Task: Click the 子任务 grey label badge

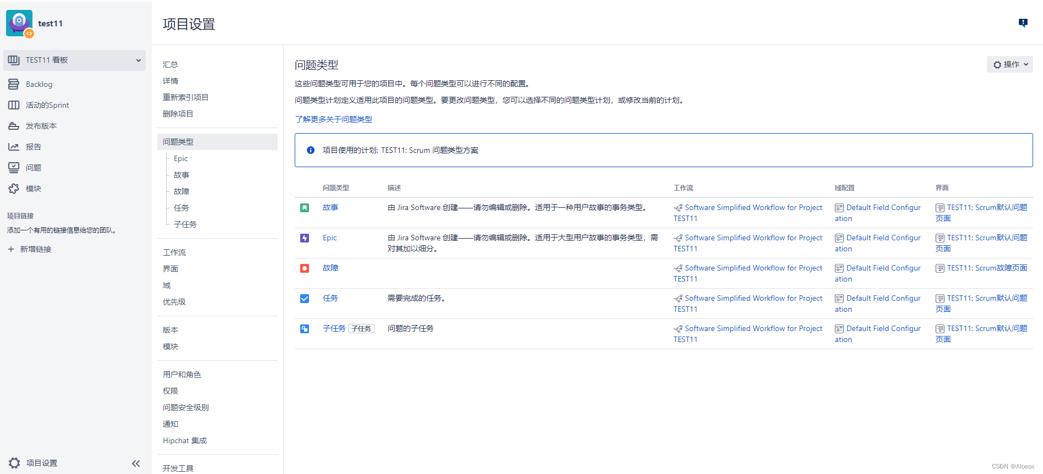Action: pyautogui.click(x=361, y=329)
